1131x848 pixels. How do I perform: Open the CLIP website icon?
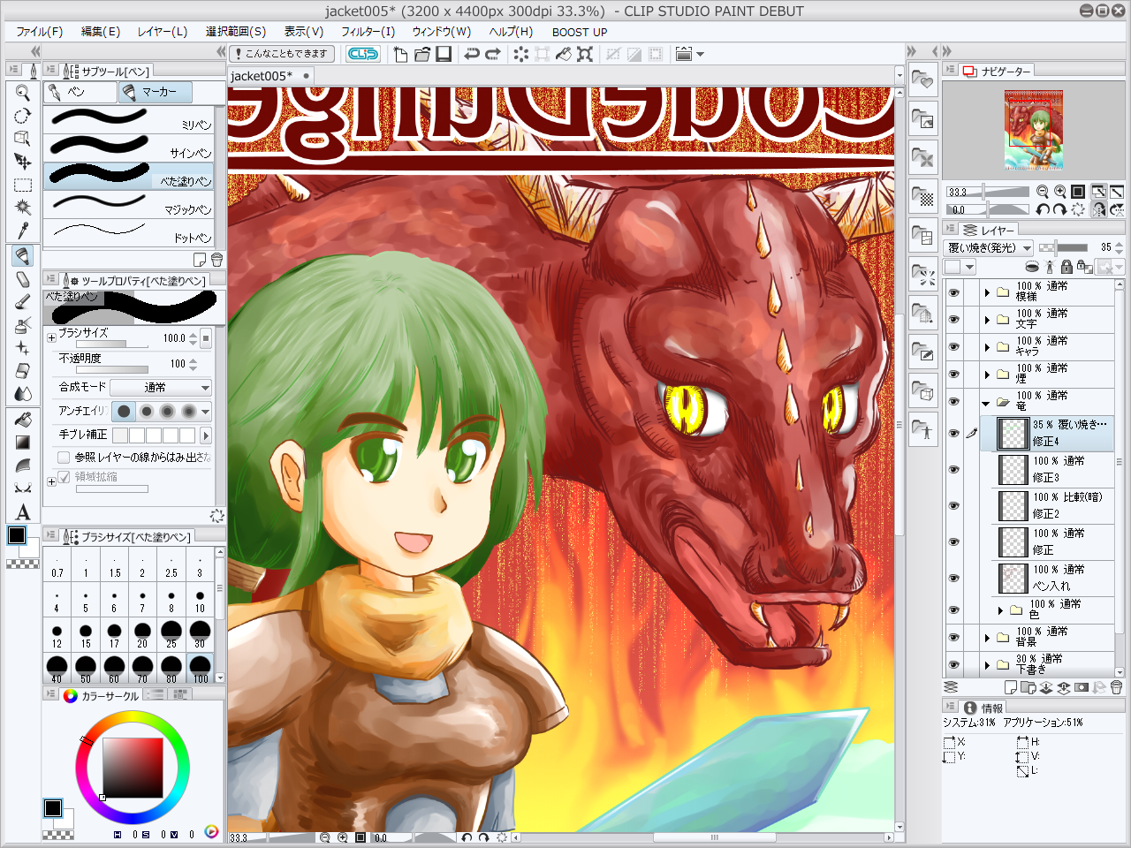[363, 54]
